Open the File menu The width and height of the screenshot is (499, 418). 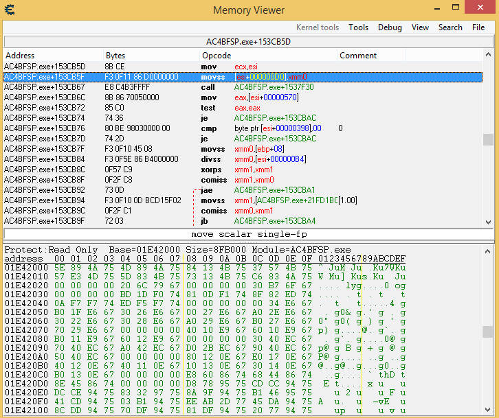point(478,27)
